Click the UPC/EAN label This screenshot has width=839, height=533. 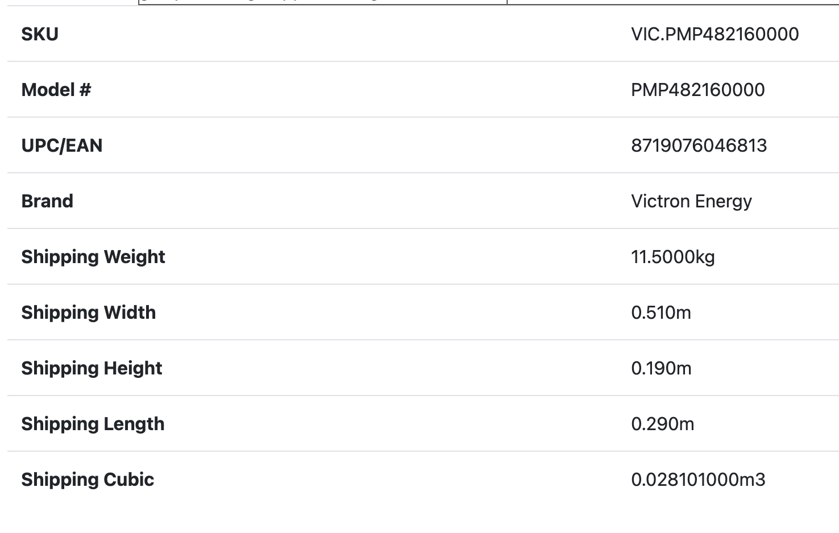(x=62, y=145)
